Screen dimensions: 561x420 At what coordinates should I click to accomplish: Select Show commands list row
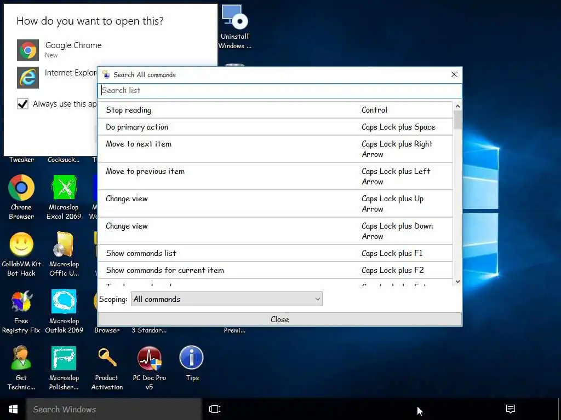click(x=275, y=253)
